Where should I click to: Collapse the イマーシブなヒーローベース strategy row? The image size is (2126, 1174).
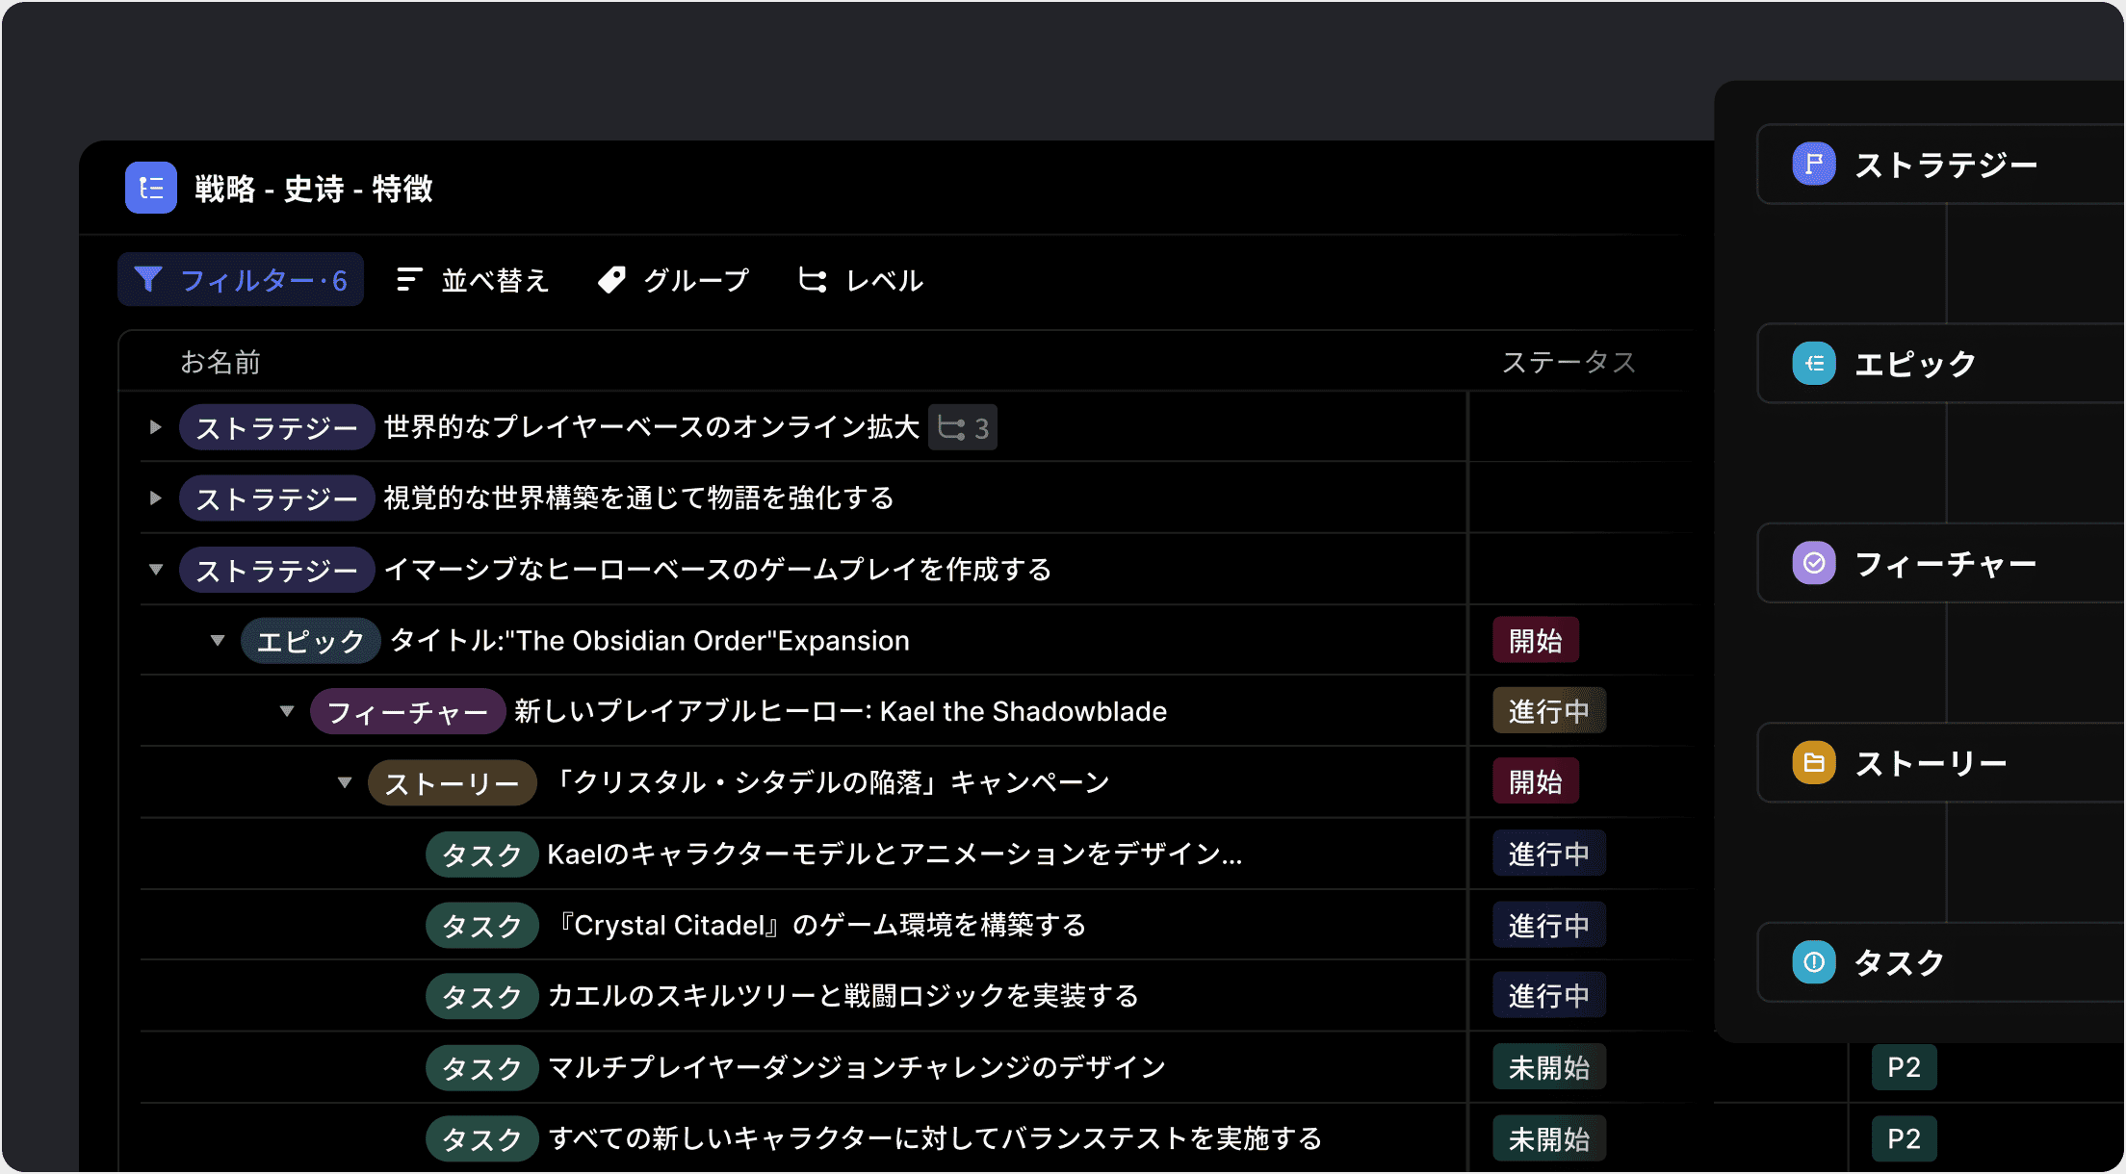click(x=155, y=569)
